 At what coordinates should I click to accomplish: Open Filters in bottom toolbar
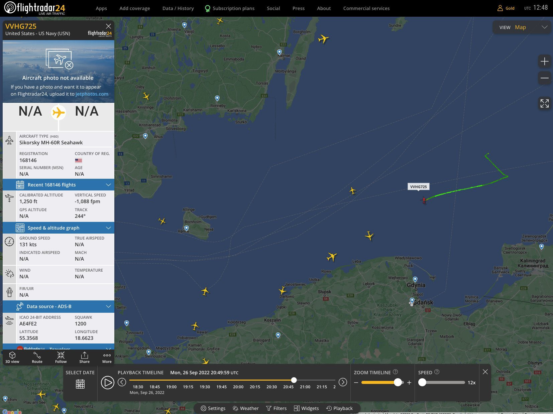click(x=276, y=408)
